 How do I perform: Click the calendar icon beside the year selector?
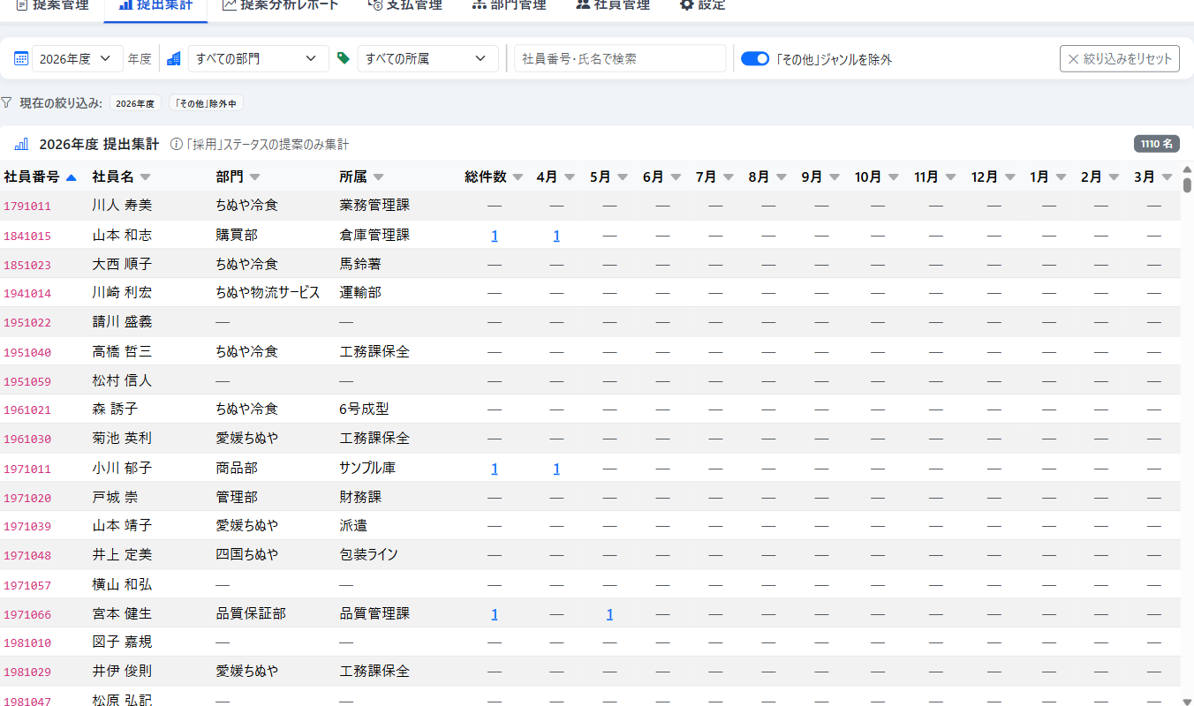[x=21, y=58]
